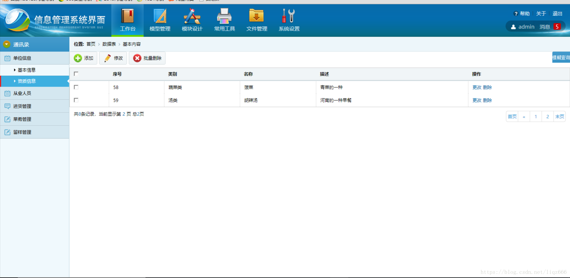Image resolution: width=570 pixels, height=278 pixels.
Task: Click the 模糊查询 fuzzy search button
Action: point(561,57)
